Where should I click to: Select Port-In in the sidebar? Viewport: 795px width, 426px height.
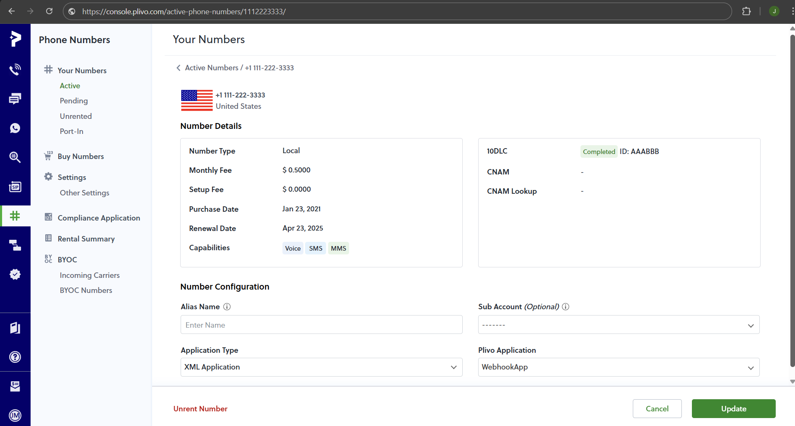(72, 131)
